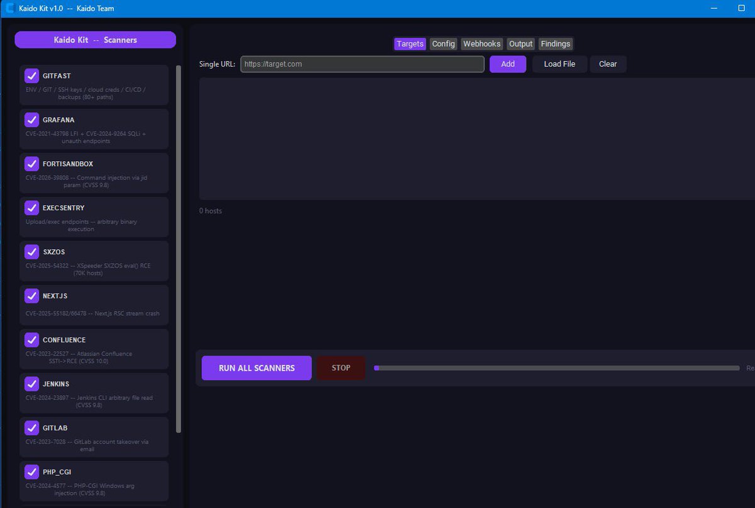Disable the FORTISANDBOX scanner checkbox

pyautogui.click(x=31, y=164)
